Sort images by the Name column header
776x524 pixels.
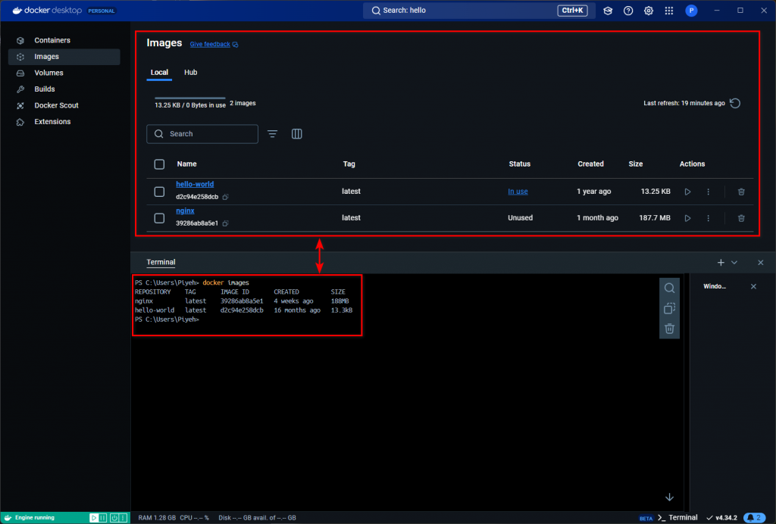pyautogui.click(x=186, y=164)
